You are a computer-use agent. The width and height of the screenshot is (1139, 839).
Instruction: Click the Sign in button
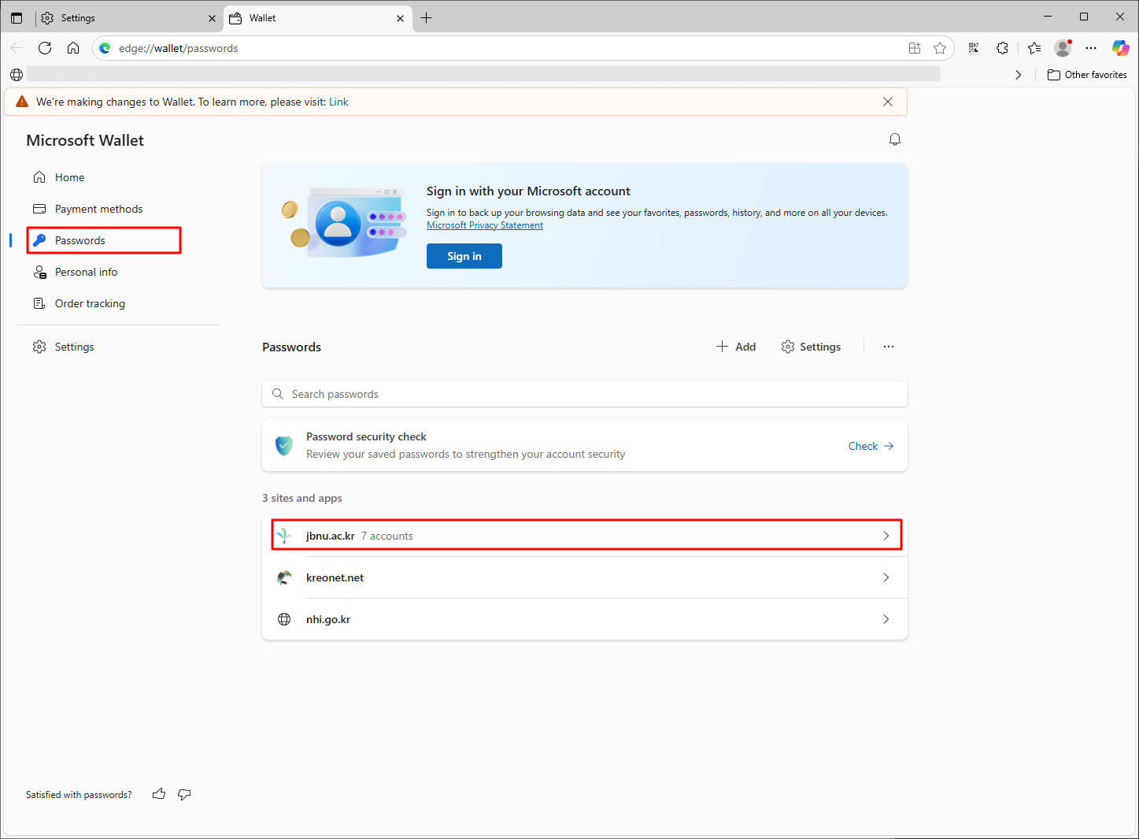464,256
